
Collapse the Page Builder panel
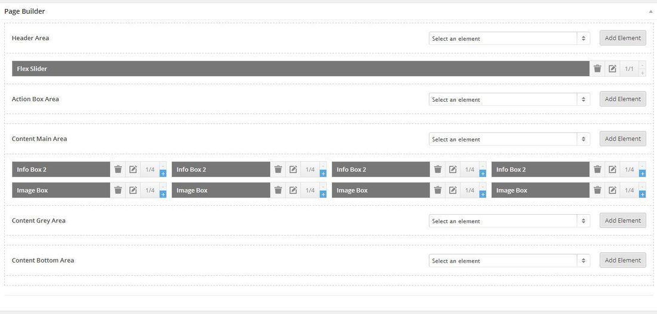650,12
